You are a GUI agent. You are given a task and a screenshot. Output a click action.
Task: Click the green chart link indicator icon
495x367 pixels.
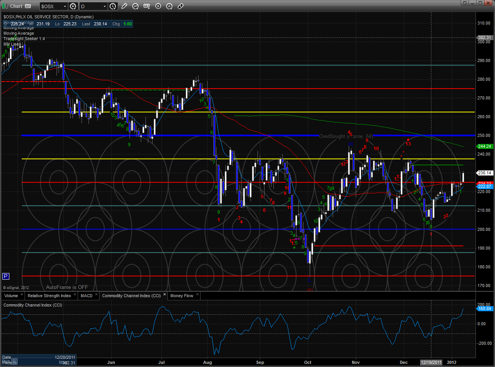[5, 6]
